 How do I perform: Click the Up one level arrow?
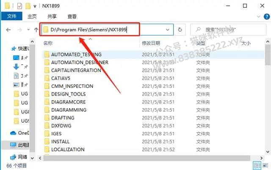tap(36, 30)
